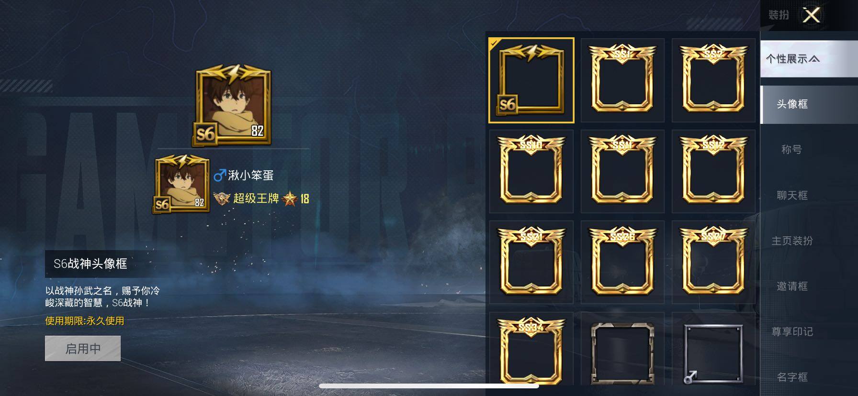Viewport: 858px width, 396px height.
Task: Switch to the 聊天框 chat frame tab
Action: (792, 195)
